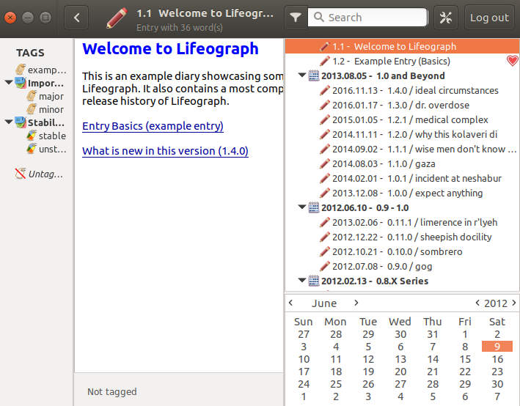520x406 pixels.
Task: Select entry '1.0.1 / incident at neshabur'
Action: coord(402,178)
